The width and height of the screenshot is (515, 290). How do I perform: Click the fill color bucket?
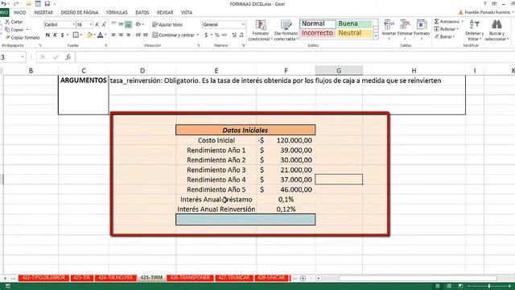tap(89, 35)
